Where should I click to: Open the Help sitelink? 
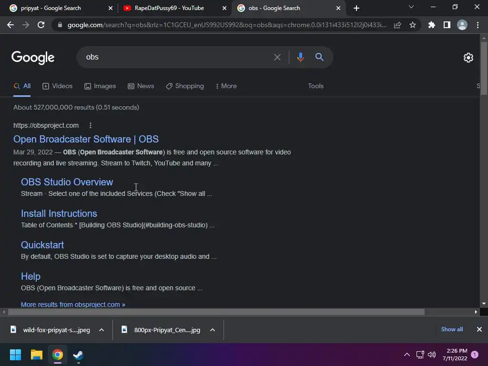30,276
